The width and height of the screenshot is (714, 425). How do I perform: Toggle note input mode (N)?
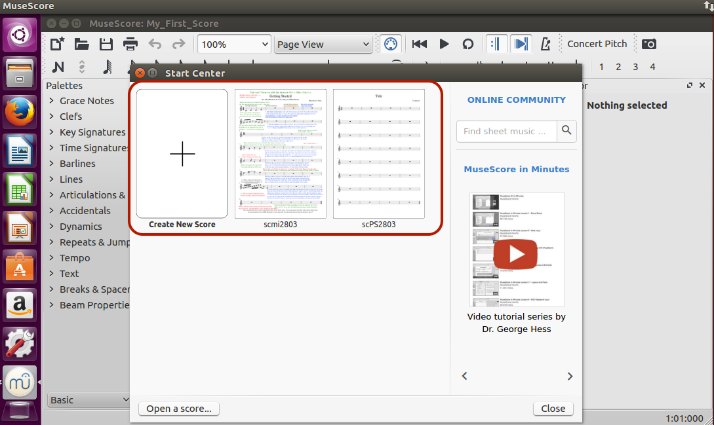[x=58, y=67]
